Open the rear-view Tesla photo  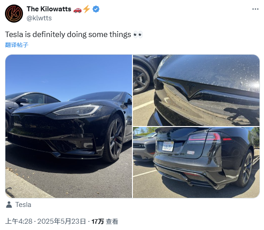(196, 163)
